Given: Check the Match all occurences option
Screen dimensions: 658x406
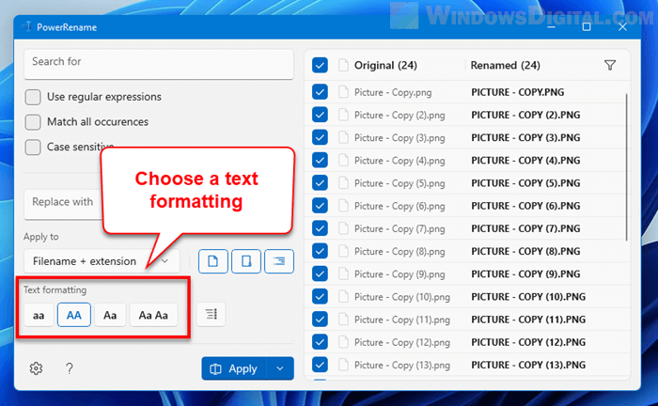Looking at the screenshot, I should click(33, 122).
